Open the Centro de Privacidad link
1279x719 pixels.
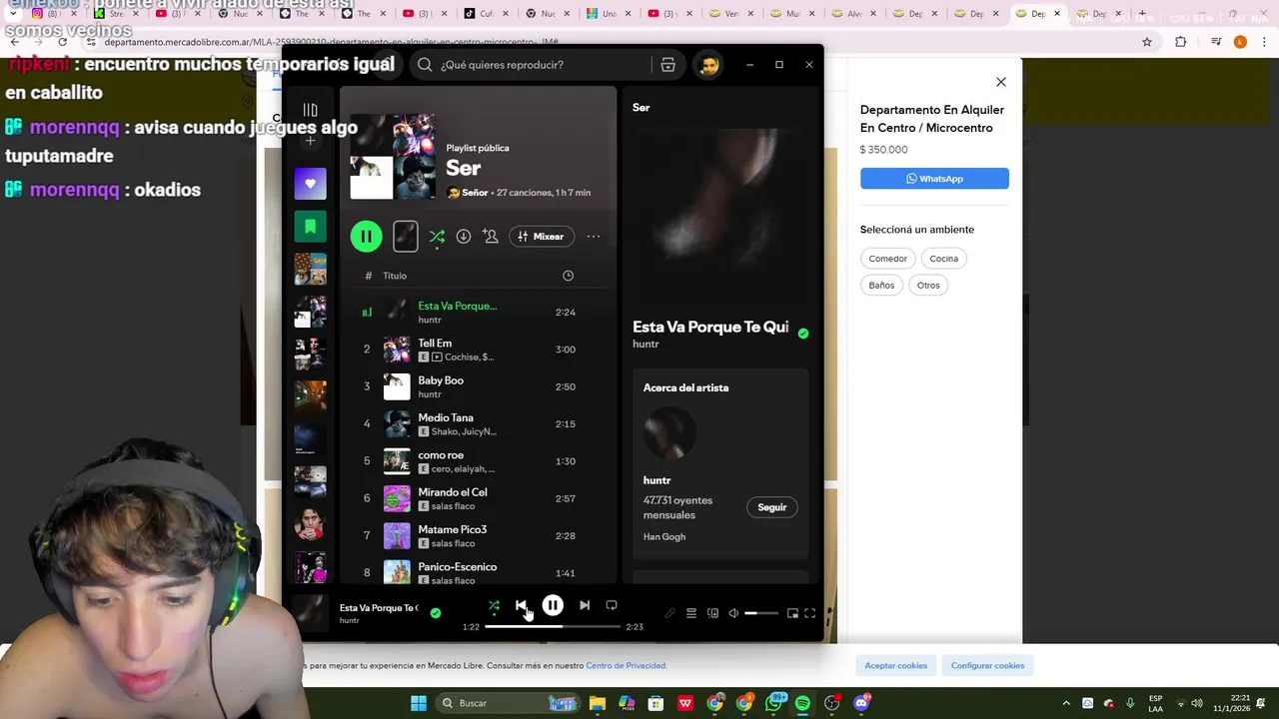[x=626, y=666]
